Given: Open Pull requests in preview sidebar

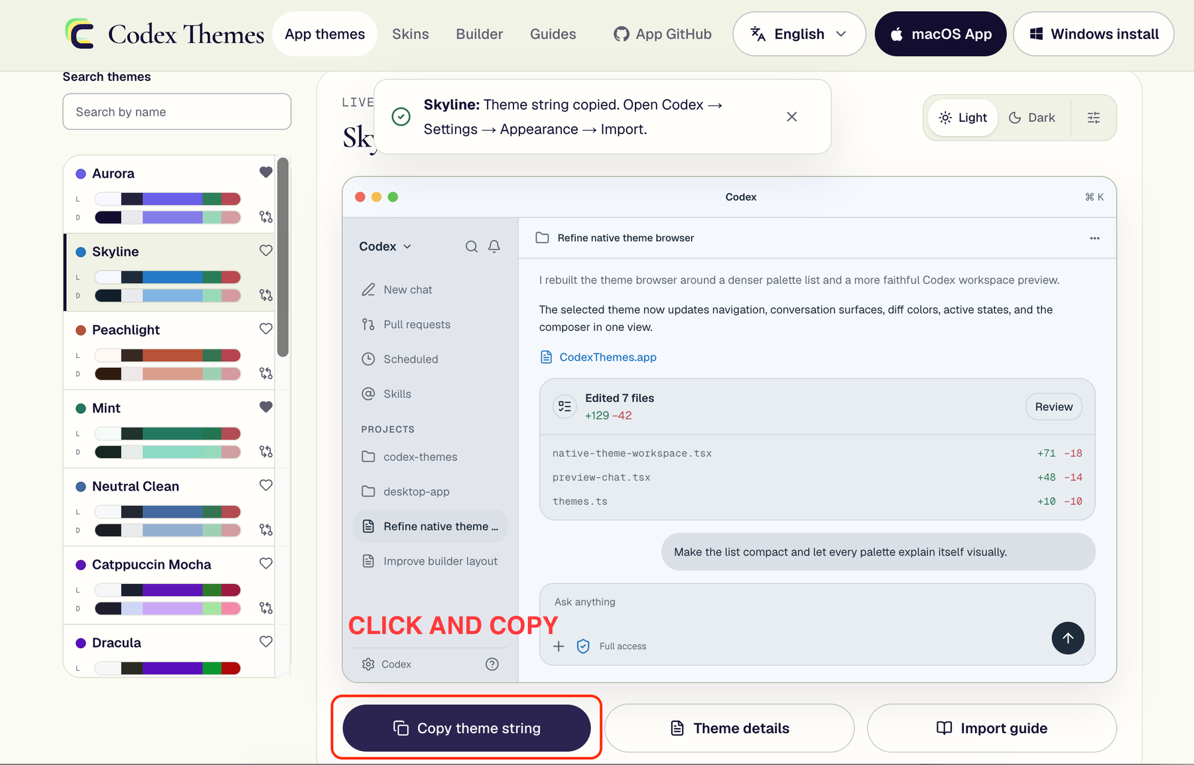Looking at the screenshot, I should click(431, 324).
